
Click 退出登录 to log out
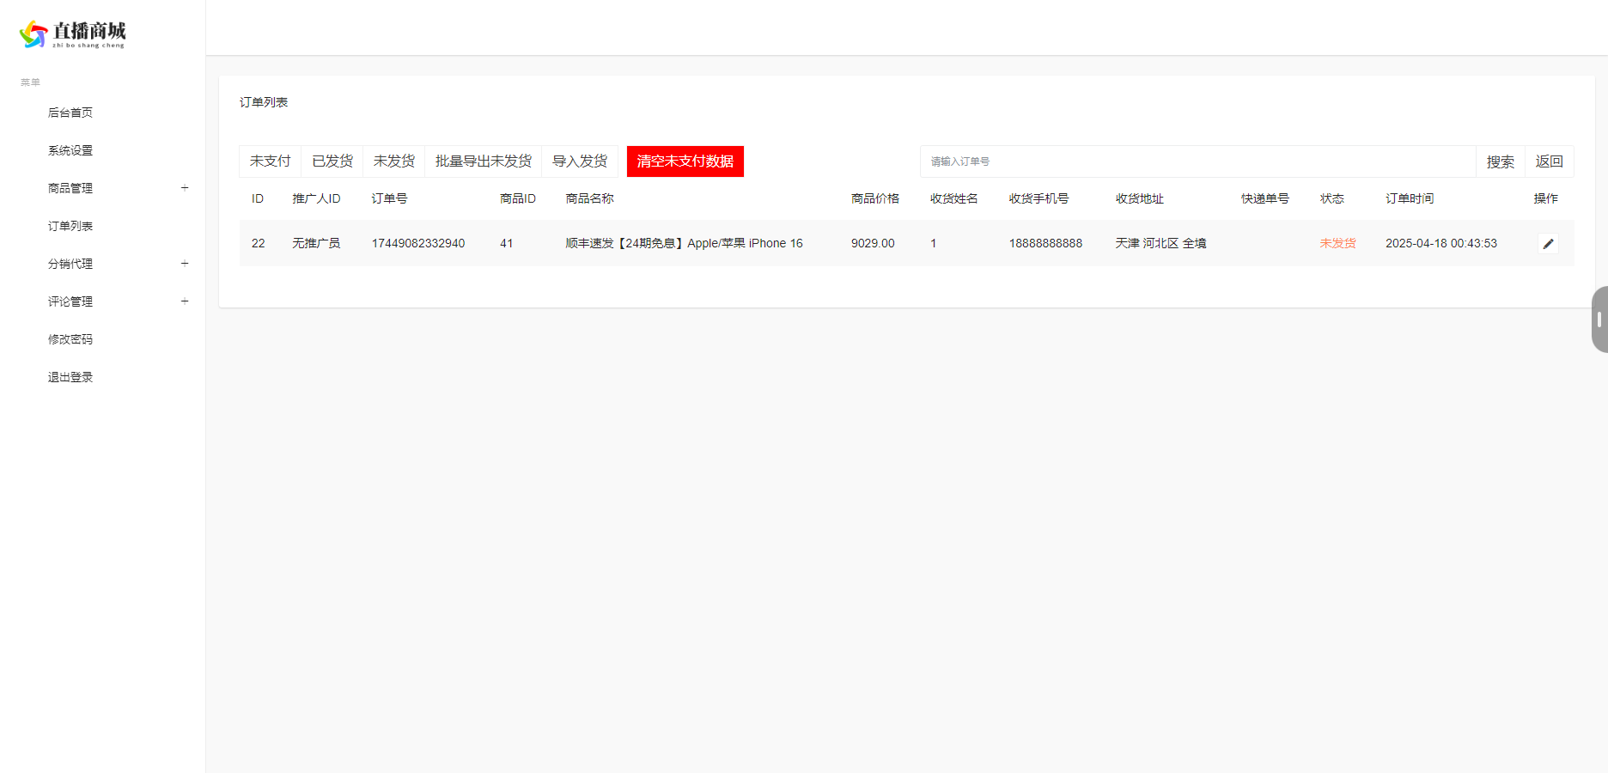[70, 377]
